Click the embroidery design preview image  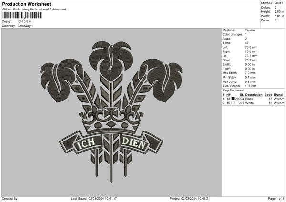point(111,112)
